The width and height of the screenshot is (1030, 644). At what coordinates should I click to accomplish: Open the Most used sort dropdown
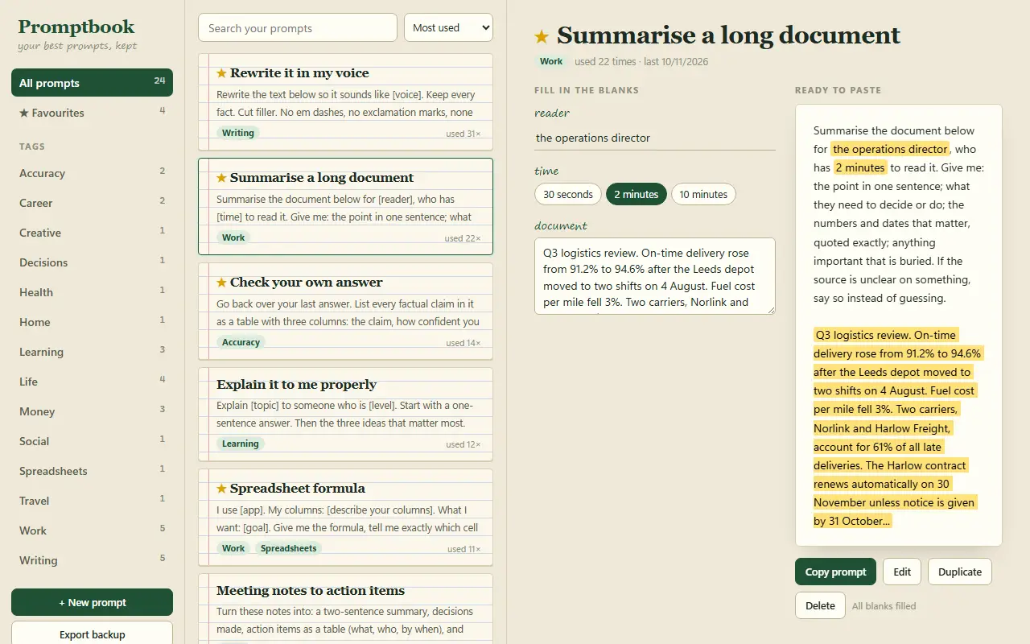448,27
